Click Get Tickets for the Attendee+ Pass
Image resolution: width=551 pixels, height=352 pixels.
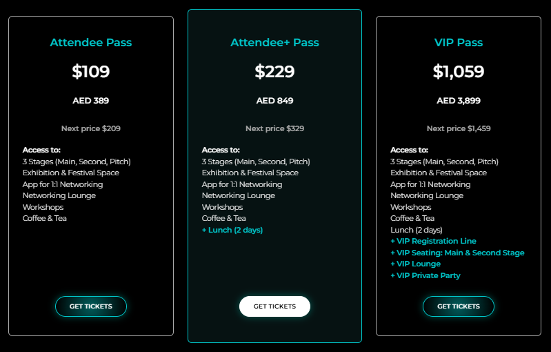(274, 306)
